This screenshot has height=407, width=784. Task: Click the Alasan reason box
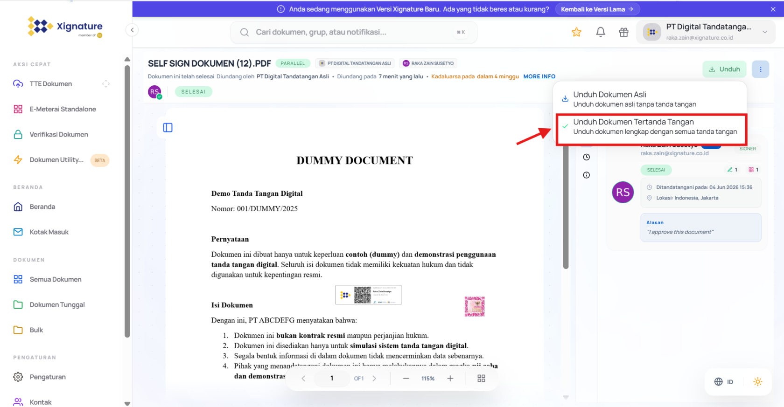pos(701,228)
